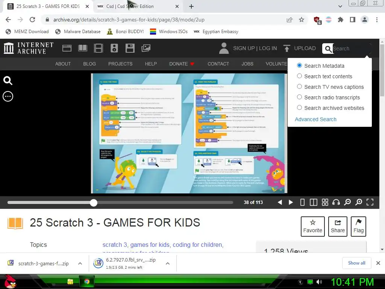Expand scratch-3-games zip download options
Image resolution: width=385 pixels, height=289 pixels.
point(80,263)
